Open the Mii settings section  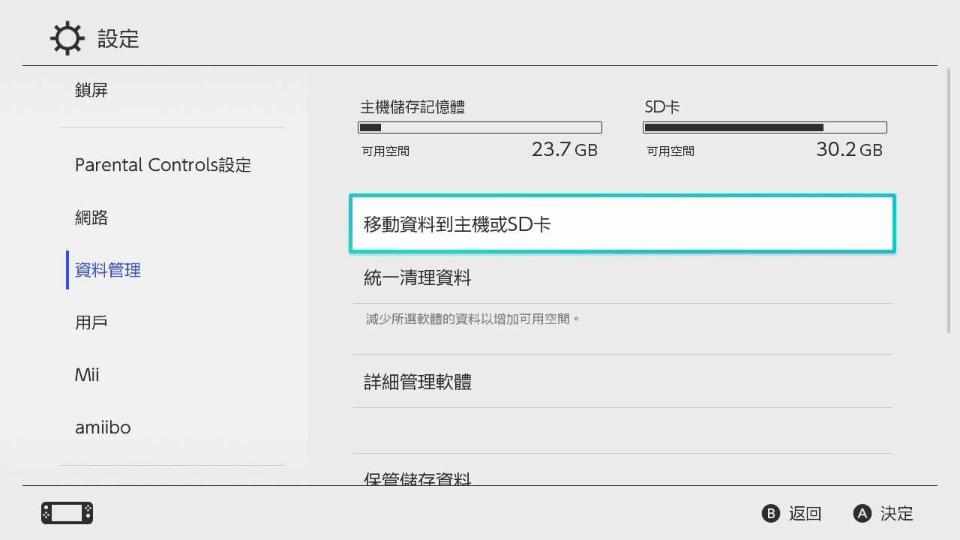pos(87,374)
